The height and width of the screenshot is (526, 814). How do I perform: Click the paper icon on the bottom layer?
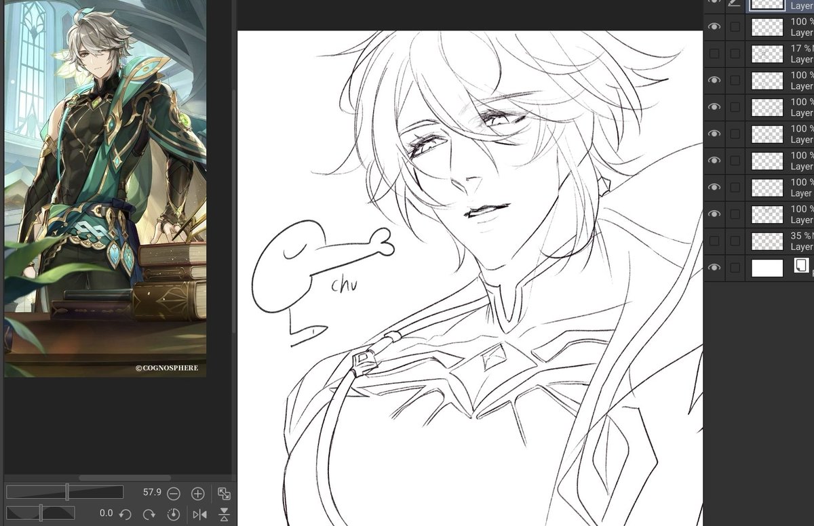801,265
